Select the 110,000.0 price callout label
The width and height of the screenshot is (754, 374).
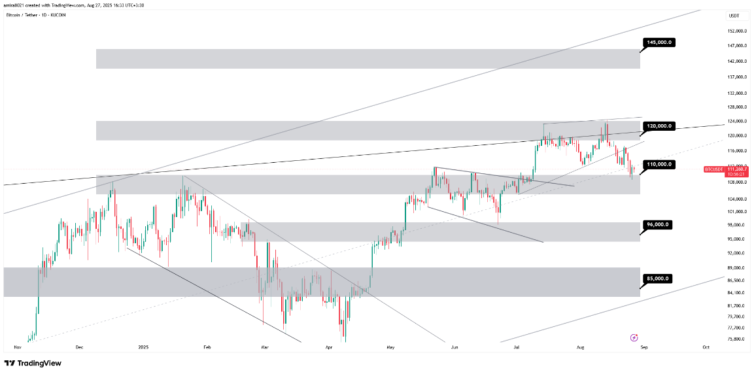pyautogui.click(x=659, y=164)
